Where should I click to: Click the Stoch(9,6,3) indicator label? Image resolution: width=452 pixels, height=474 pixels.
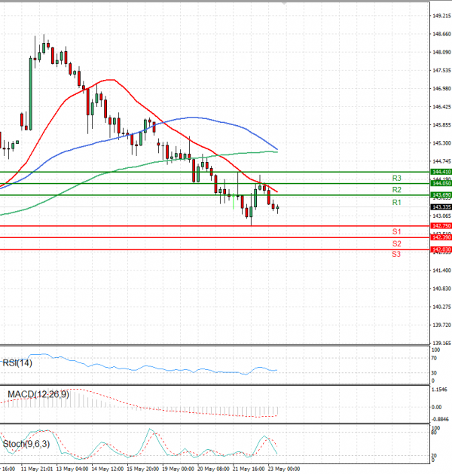point(26,443)
